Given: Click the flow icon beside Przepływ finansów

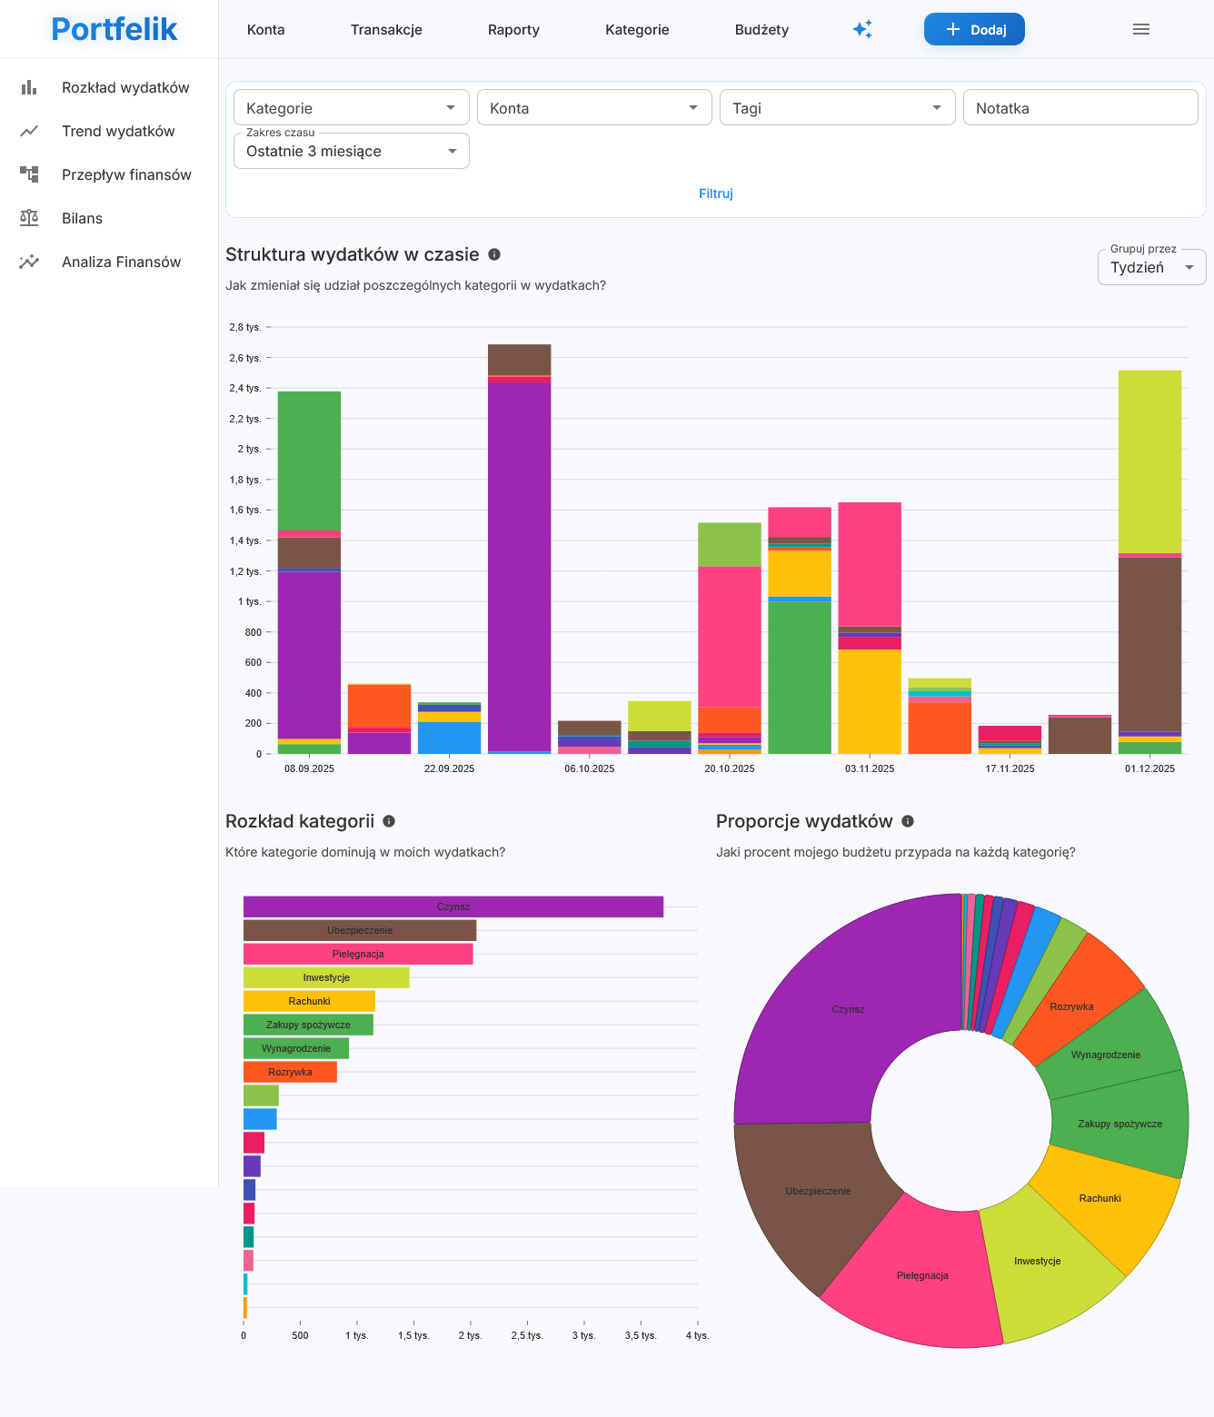Looking at the screenshot, I should 29,174.
